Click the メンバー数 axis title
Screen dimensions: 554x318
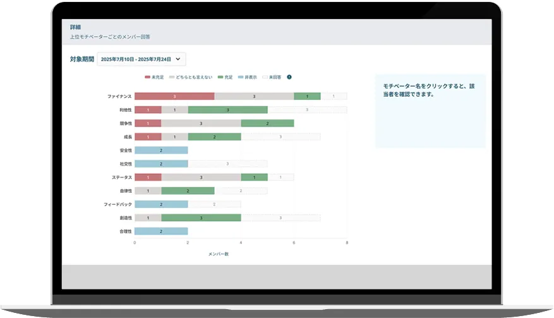tap(219, 254)
